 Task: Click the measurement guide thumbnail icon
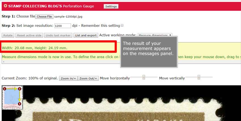12,97
